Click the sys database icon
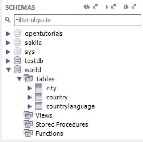This screenshot has height=142, width=143. [17, 51]
